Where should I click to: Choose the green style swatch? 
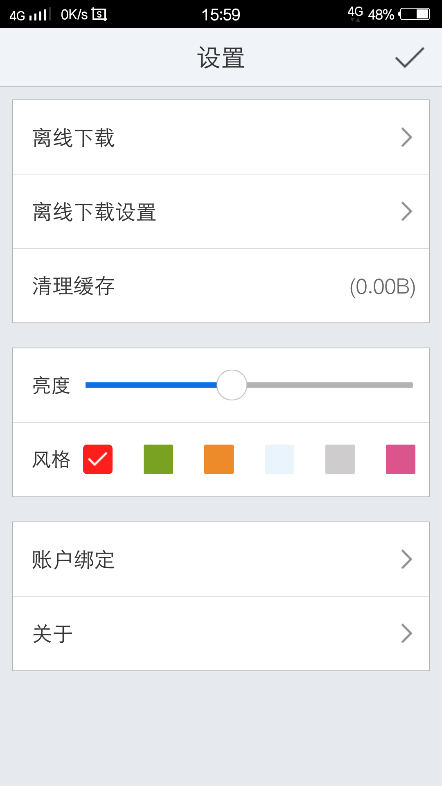158,459
